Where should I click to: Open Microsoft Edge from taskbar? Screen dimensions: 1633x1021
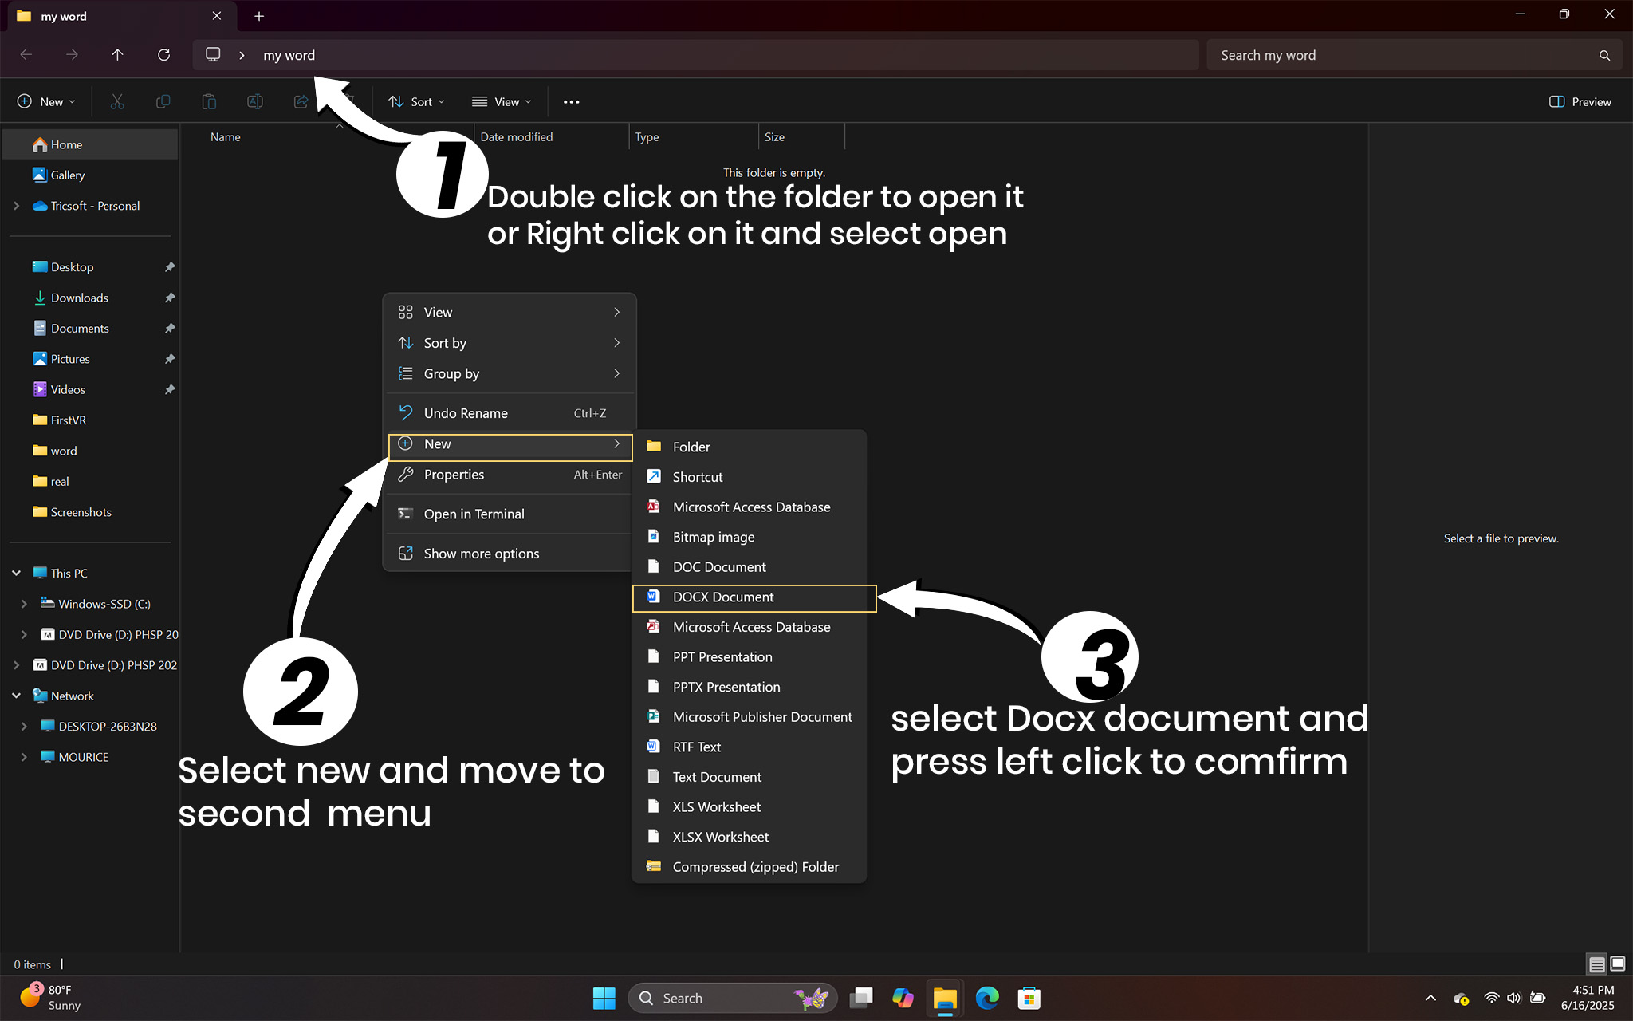987,998
